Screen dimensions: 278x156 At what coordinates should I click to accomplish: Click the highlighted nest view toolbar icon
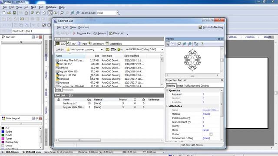coord(50,13)
